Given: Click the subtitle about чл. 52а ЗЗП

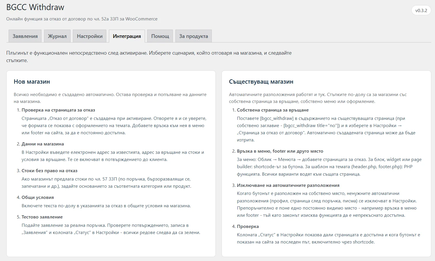Looking at the screenshot, I should pos(82,19).
